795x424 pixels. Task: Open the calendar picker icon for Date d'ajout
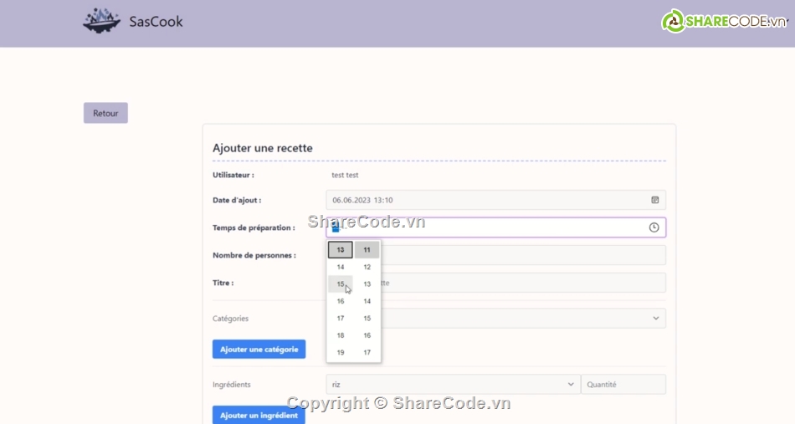click(654, 200)
